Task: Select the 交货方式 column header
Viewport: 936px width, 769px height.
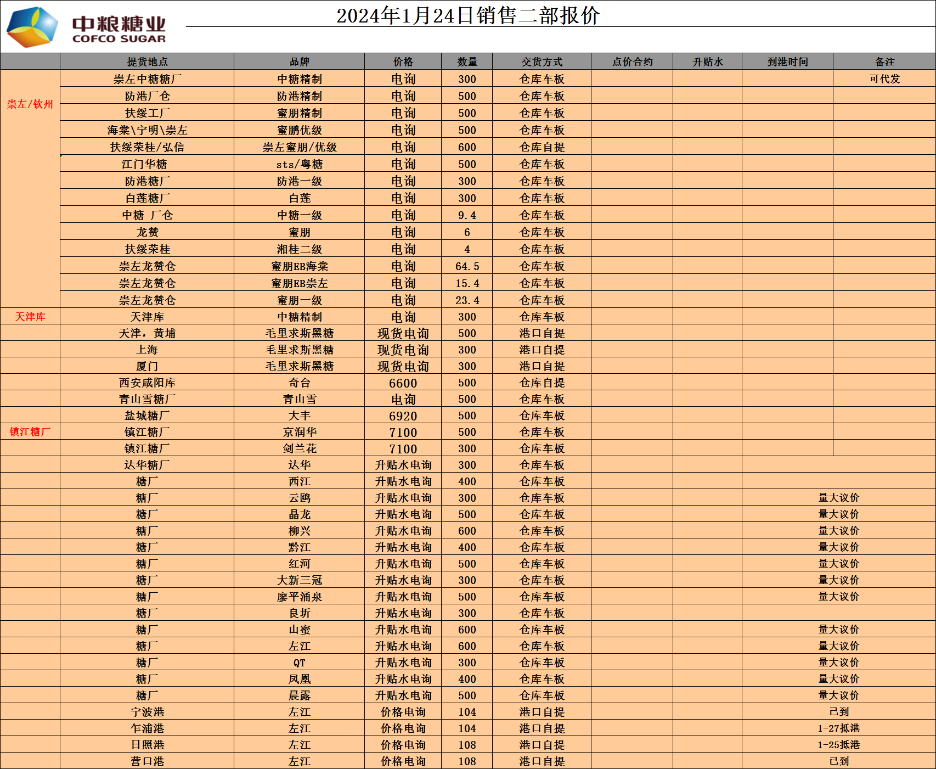Action: [542, 61]
